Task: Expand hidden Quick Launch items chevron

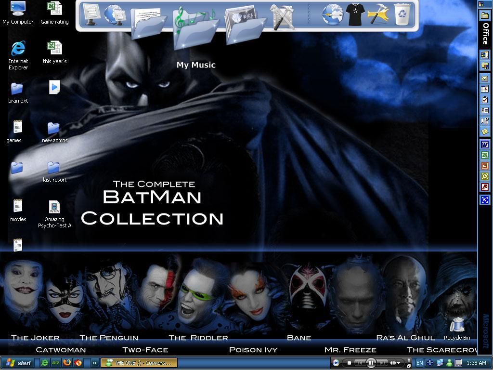Action: 94,363
